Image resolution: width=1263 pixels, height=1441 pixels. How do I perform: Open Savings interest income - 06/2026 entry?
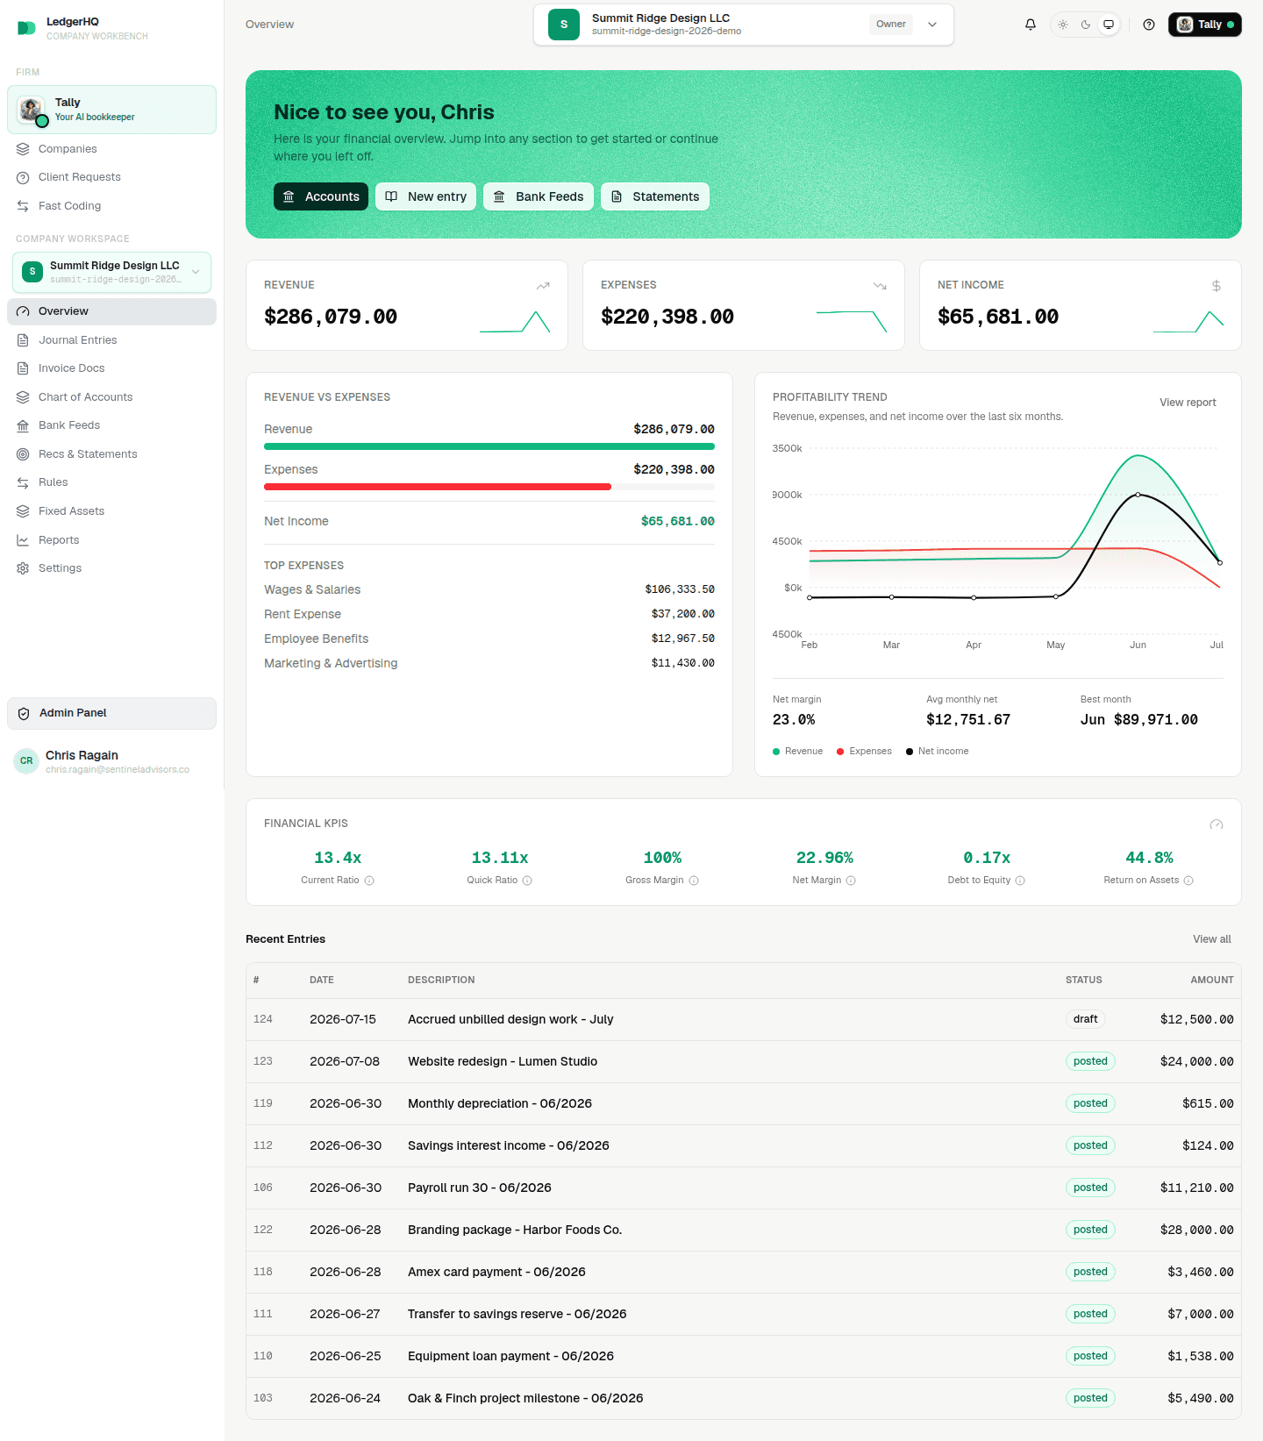coord(744,1145)
